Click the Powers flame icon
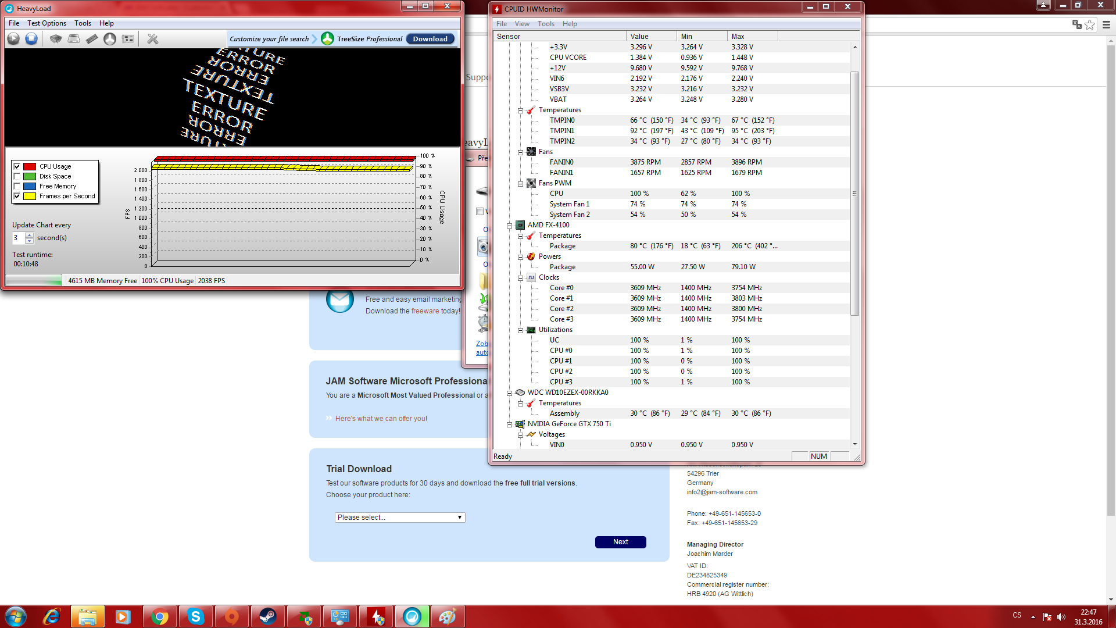1116x628 pixels. tap(531, 256)
